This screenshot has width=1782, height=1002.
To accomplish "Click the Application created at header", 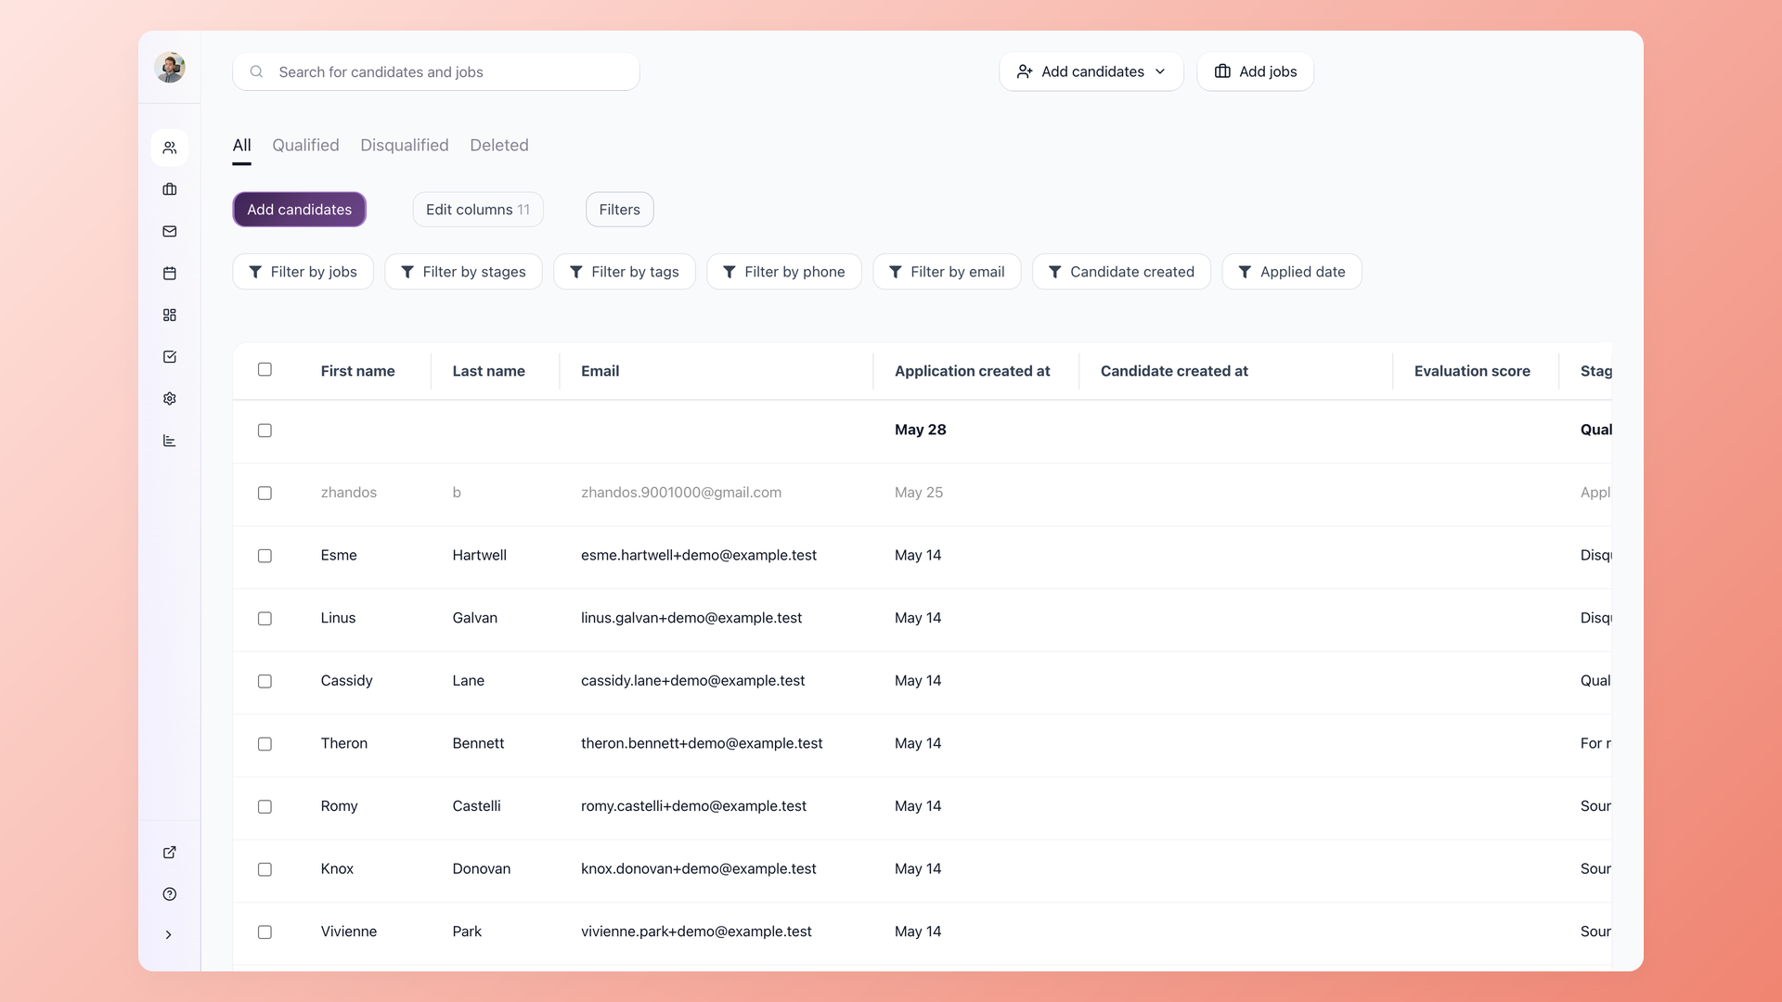I will [972, 371].
